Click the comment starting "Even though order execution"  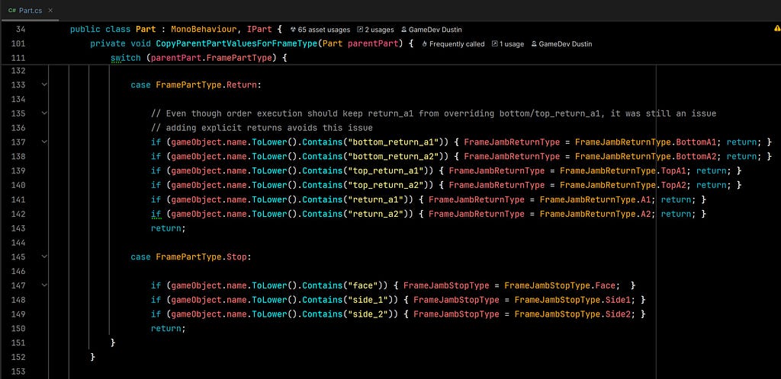[x=433, y=113]
